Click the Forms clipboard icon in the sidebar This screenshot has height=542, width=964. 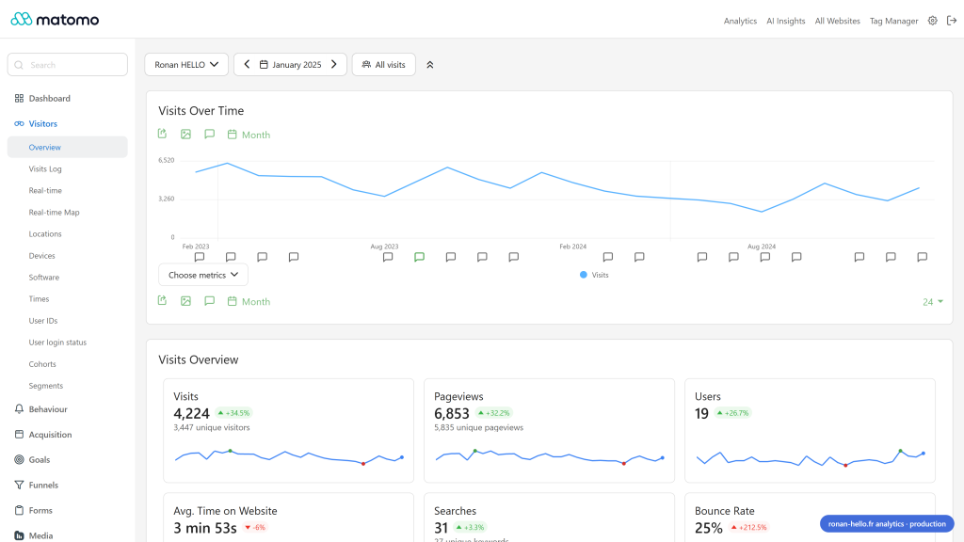(19, 510)
